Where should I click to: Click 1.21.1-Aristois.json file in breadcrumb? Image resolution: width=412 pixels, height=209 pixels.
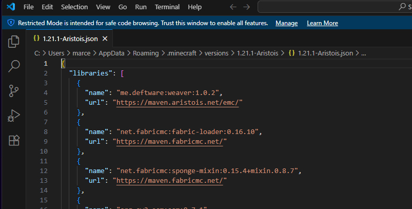pos(325,53)
